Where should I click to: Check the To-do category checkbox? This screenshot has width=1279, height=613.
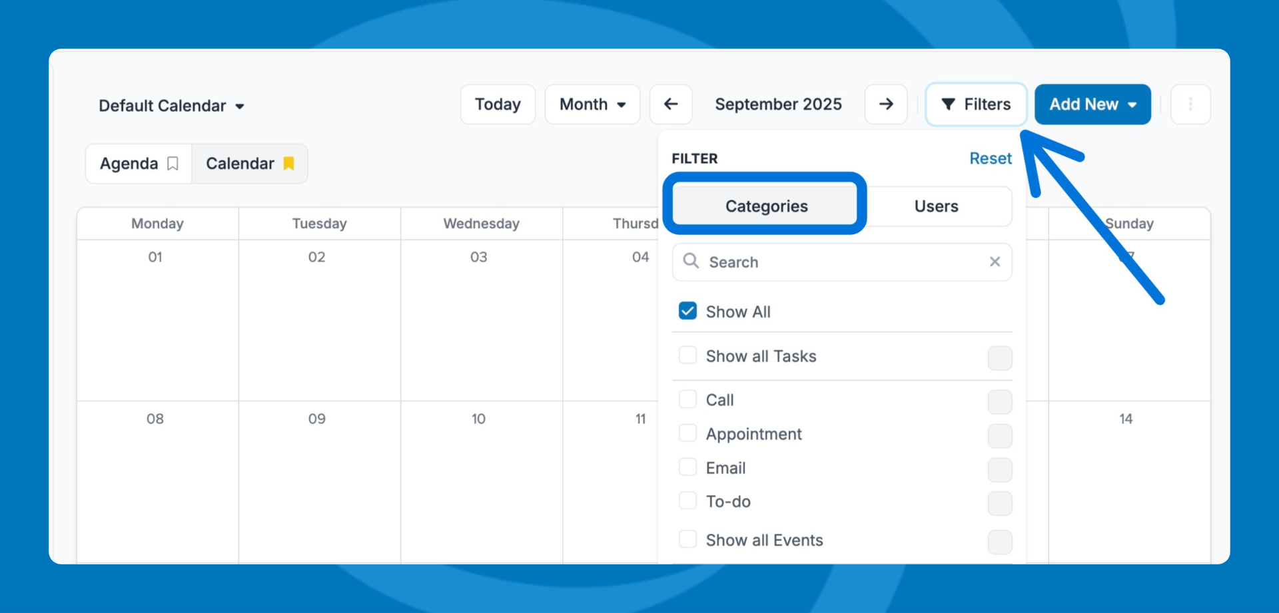pyautogui.click(x=687, y=501)
